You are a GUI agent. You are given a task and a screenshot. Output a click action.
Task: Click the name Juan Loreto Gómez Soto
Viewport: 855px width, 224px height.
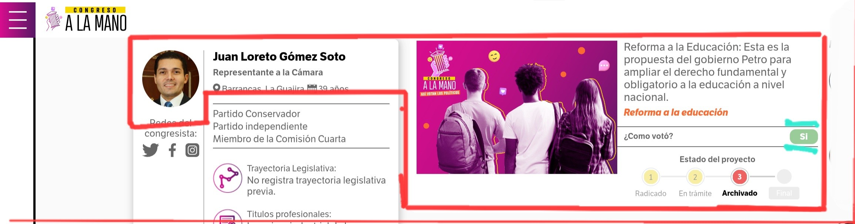[x=279, y=56]
